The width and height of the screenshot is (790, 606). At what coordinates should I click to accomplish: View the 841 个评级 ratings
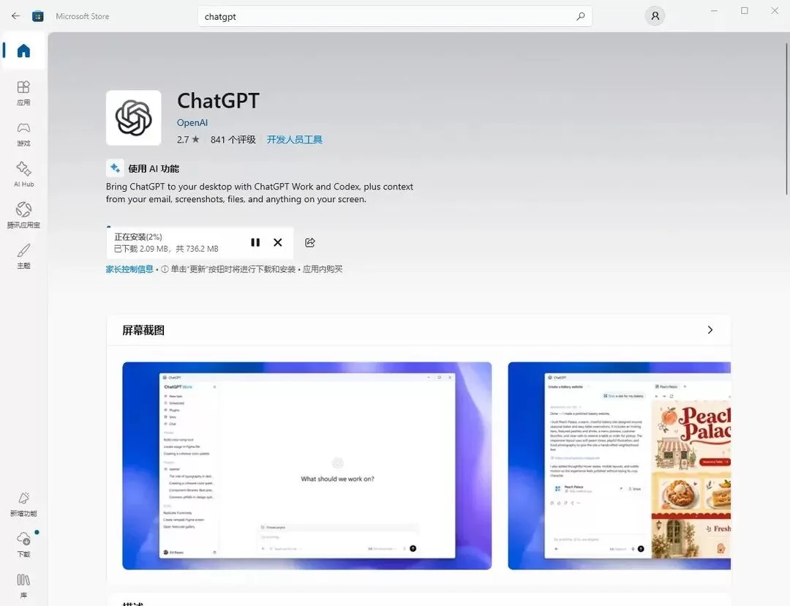click(233, 140)
